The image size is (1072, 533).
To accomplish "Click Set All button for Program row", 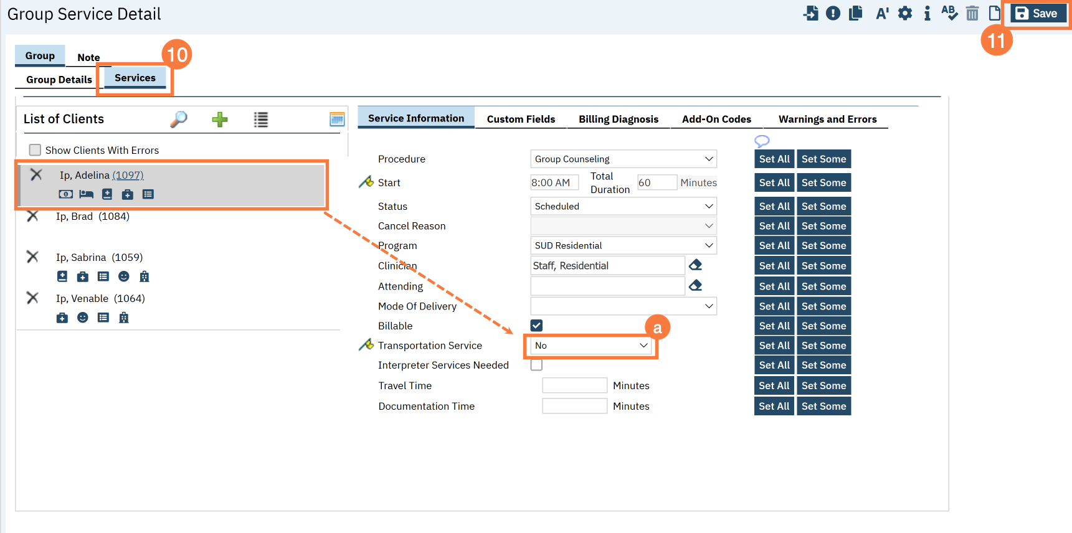I will 774,246.
